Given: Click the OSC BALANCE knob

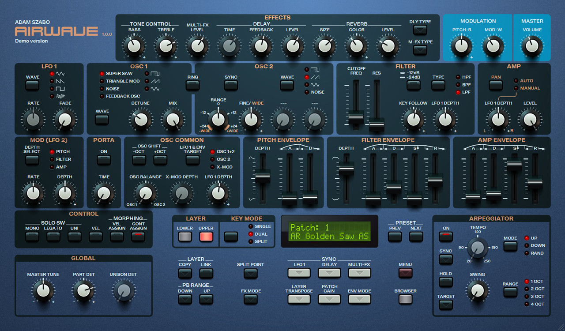Looking at the screenshot, I should tap(145, 193).
